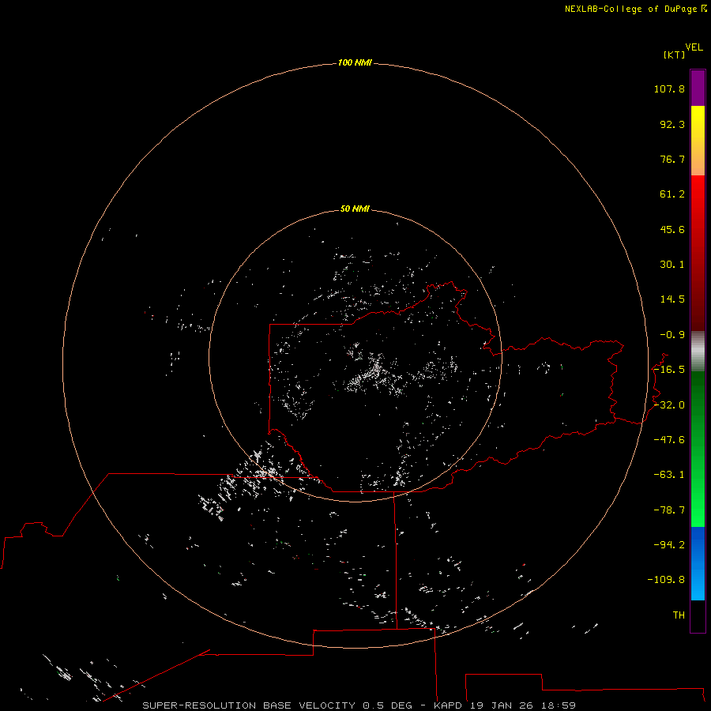Viewport: 711px width, 711px height.
Task: Click the blue segment of velocity color bar
Action: (x=698, y=563)
